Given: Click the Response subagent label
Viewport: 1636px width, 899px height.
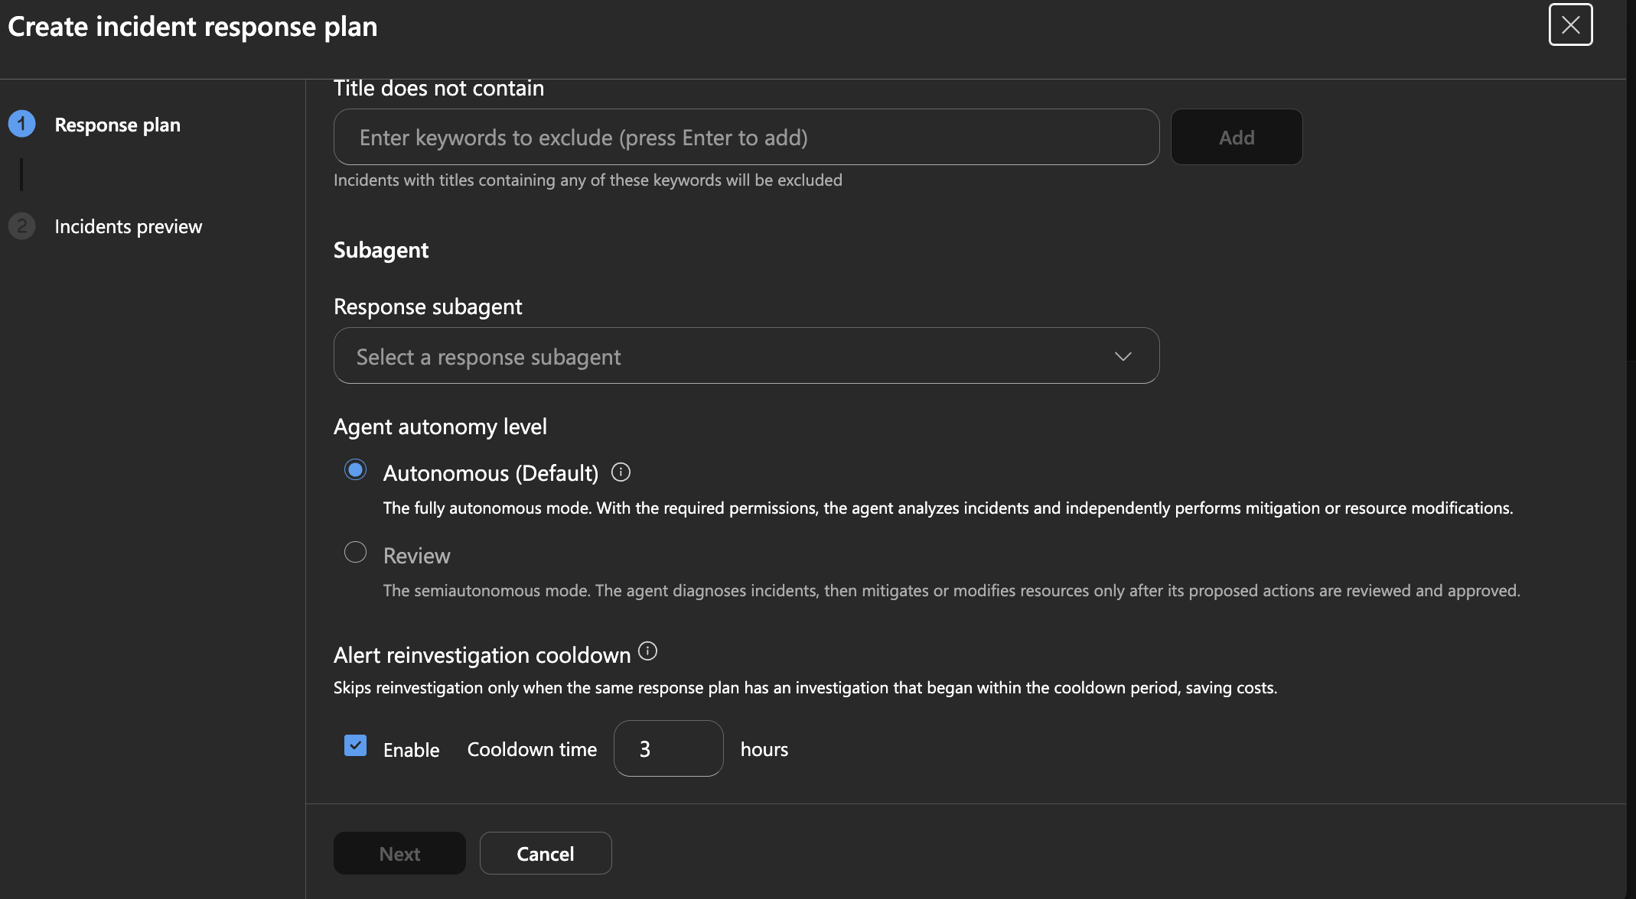Looking at the screenshot, I should pos(428,307).
